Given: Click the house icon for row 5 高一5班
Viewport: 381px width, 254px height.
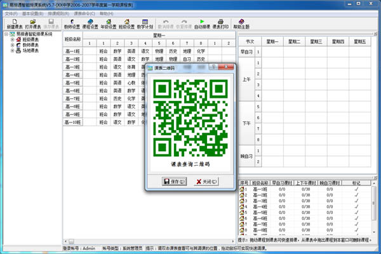Looking at the screenshot, I should 242,213.
